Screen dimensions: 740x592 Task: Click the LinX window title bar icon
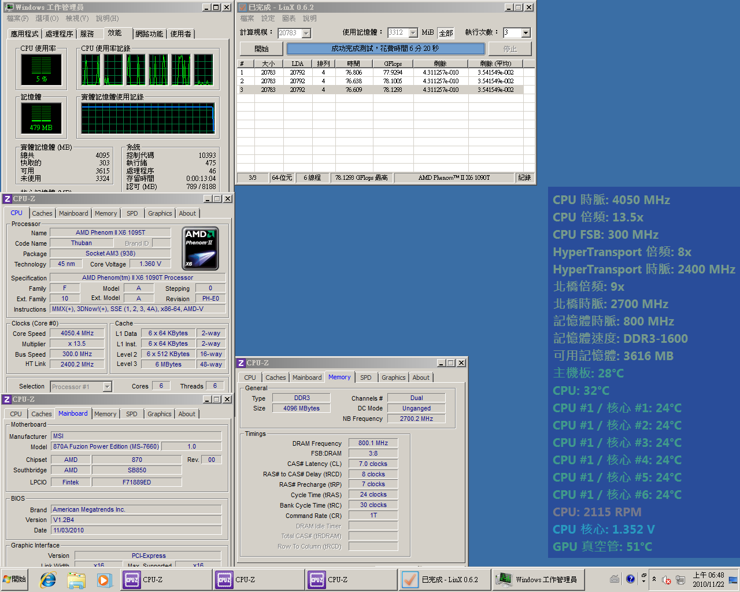point(242,7)
